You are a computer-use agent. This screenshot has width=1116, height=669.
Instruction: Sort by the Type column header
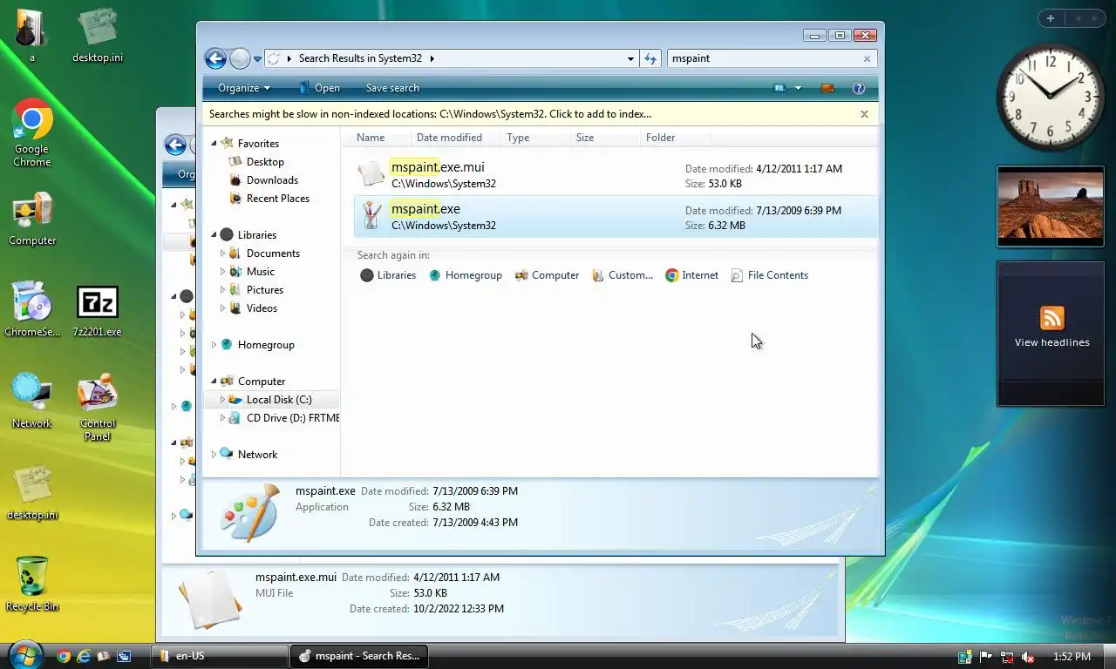[x=535, y=138]
